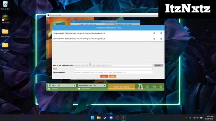Click the TL logo icon
Viewport: 216px width, 121px height.
coord(140,87)
